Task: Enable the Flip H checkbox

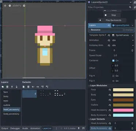Action: (113, 76)
